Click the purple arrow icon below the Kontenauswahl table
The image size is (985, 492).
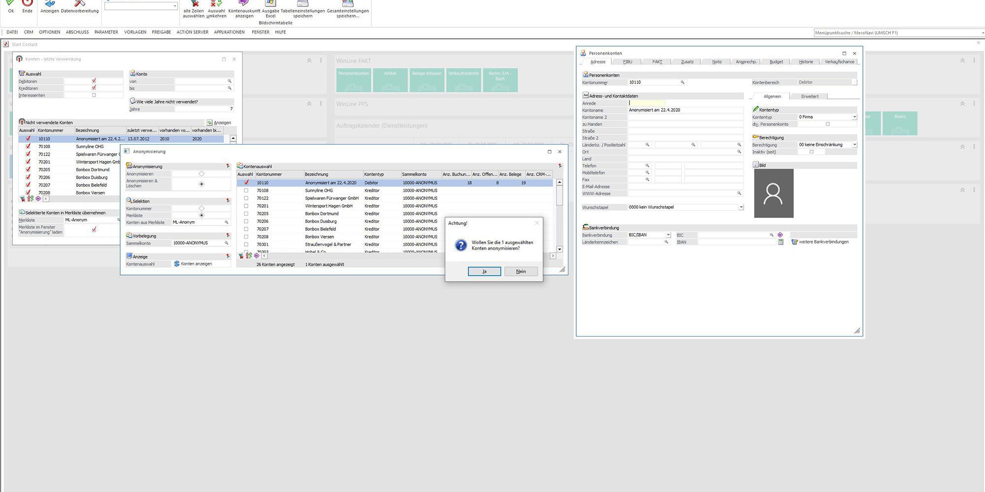(x=257, y=256)
